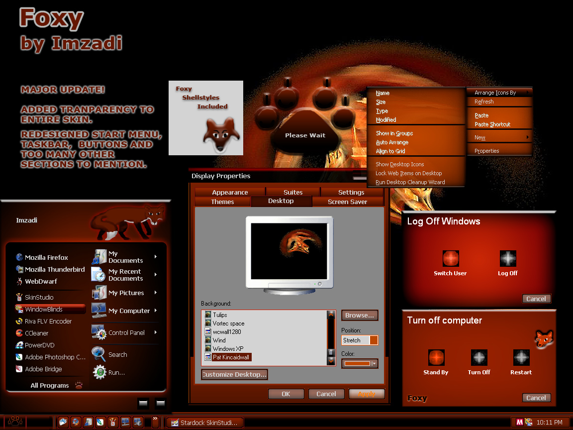The image size is (573, 430).
Task: Expand the My Pictures submenu arrow
Action: coord(156,293)
